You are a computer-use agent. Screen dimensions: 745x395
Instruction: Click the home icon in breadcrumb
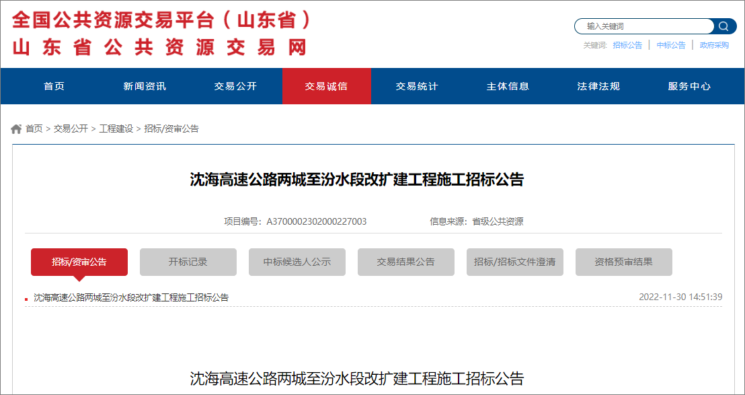pos(17,129)
